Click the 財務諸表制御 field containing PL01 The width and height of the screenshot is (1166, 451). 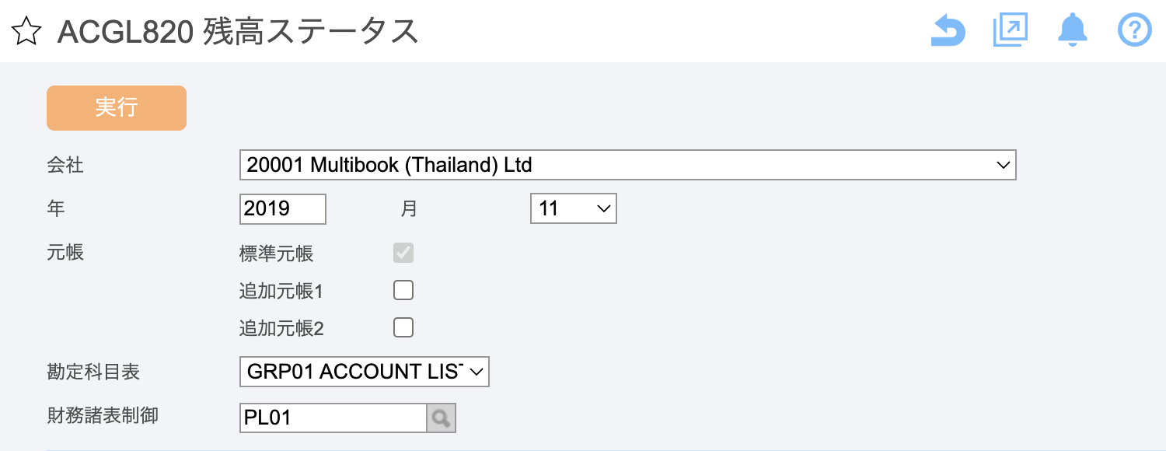click(333, 418)
